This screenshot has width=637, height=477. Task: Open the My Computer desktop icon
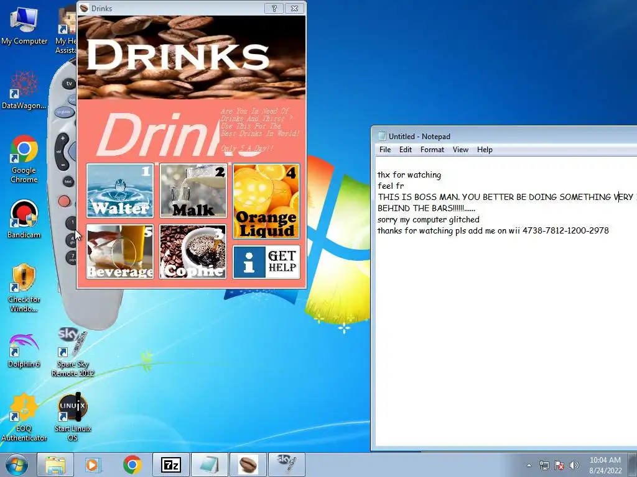point(24,25)
